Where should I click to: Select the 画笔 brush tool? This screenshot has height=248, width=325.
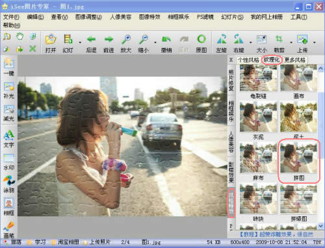9,229
